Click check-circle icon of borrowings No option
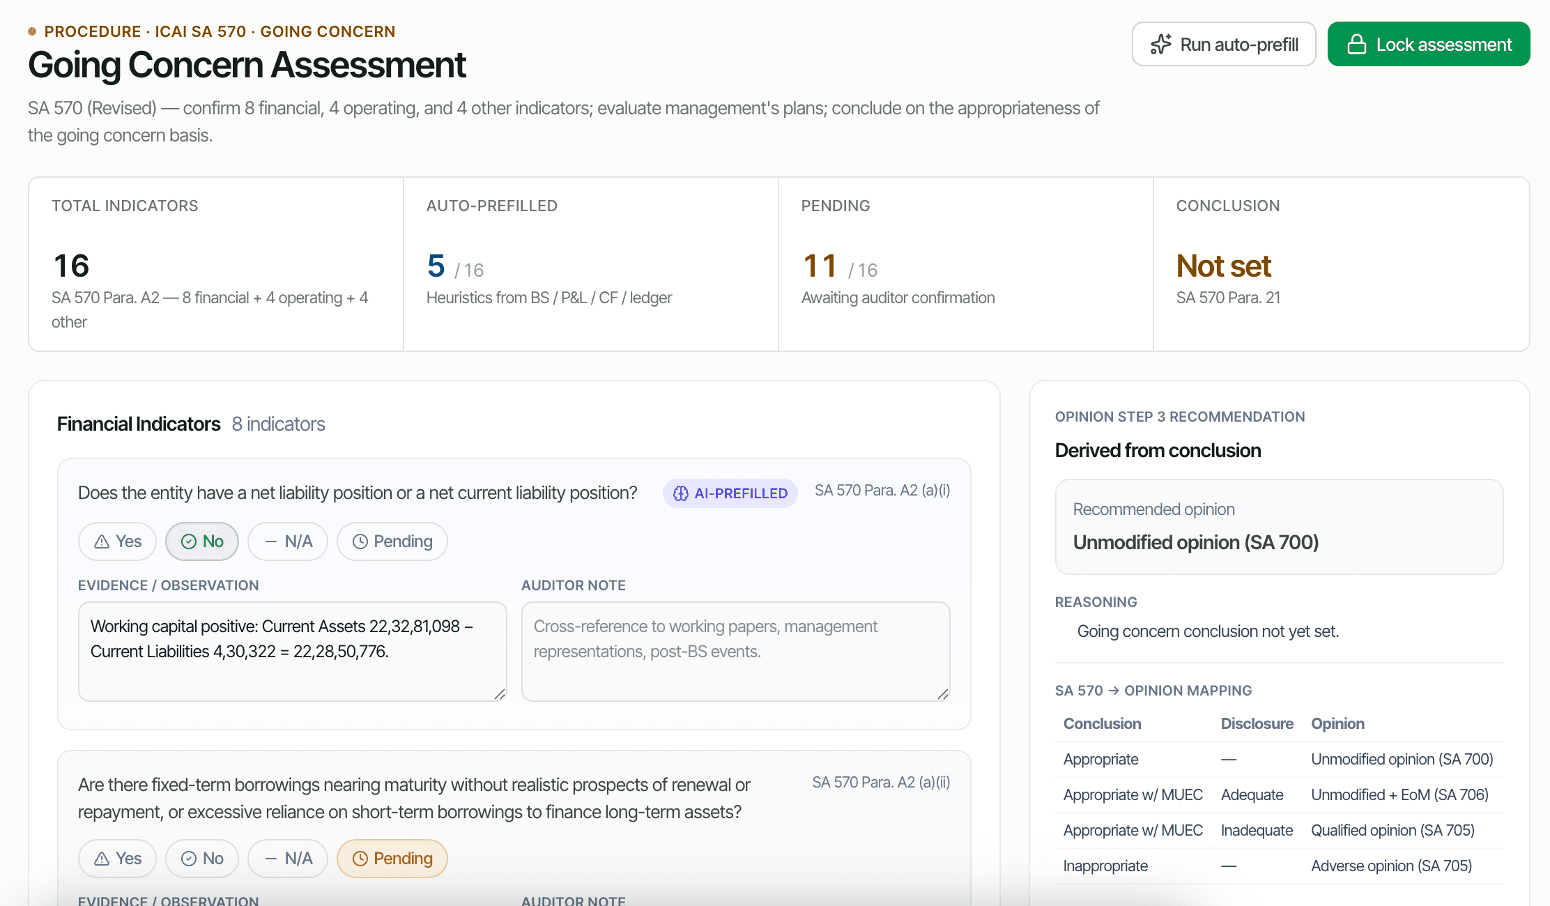This screenshot has height=906, width=1550. (x=189, y=859)
